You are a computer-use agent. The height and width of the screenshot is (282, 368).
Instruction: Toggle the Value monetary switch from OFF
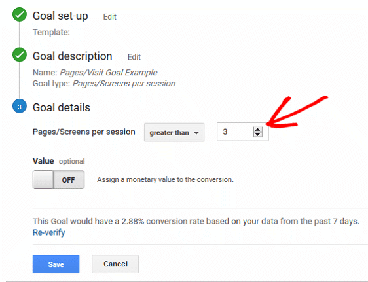[x=58, y=180]
